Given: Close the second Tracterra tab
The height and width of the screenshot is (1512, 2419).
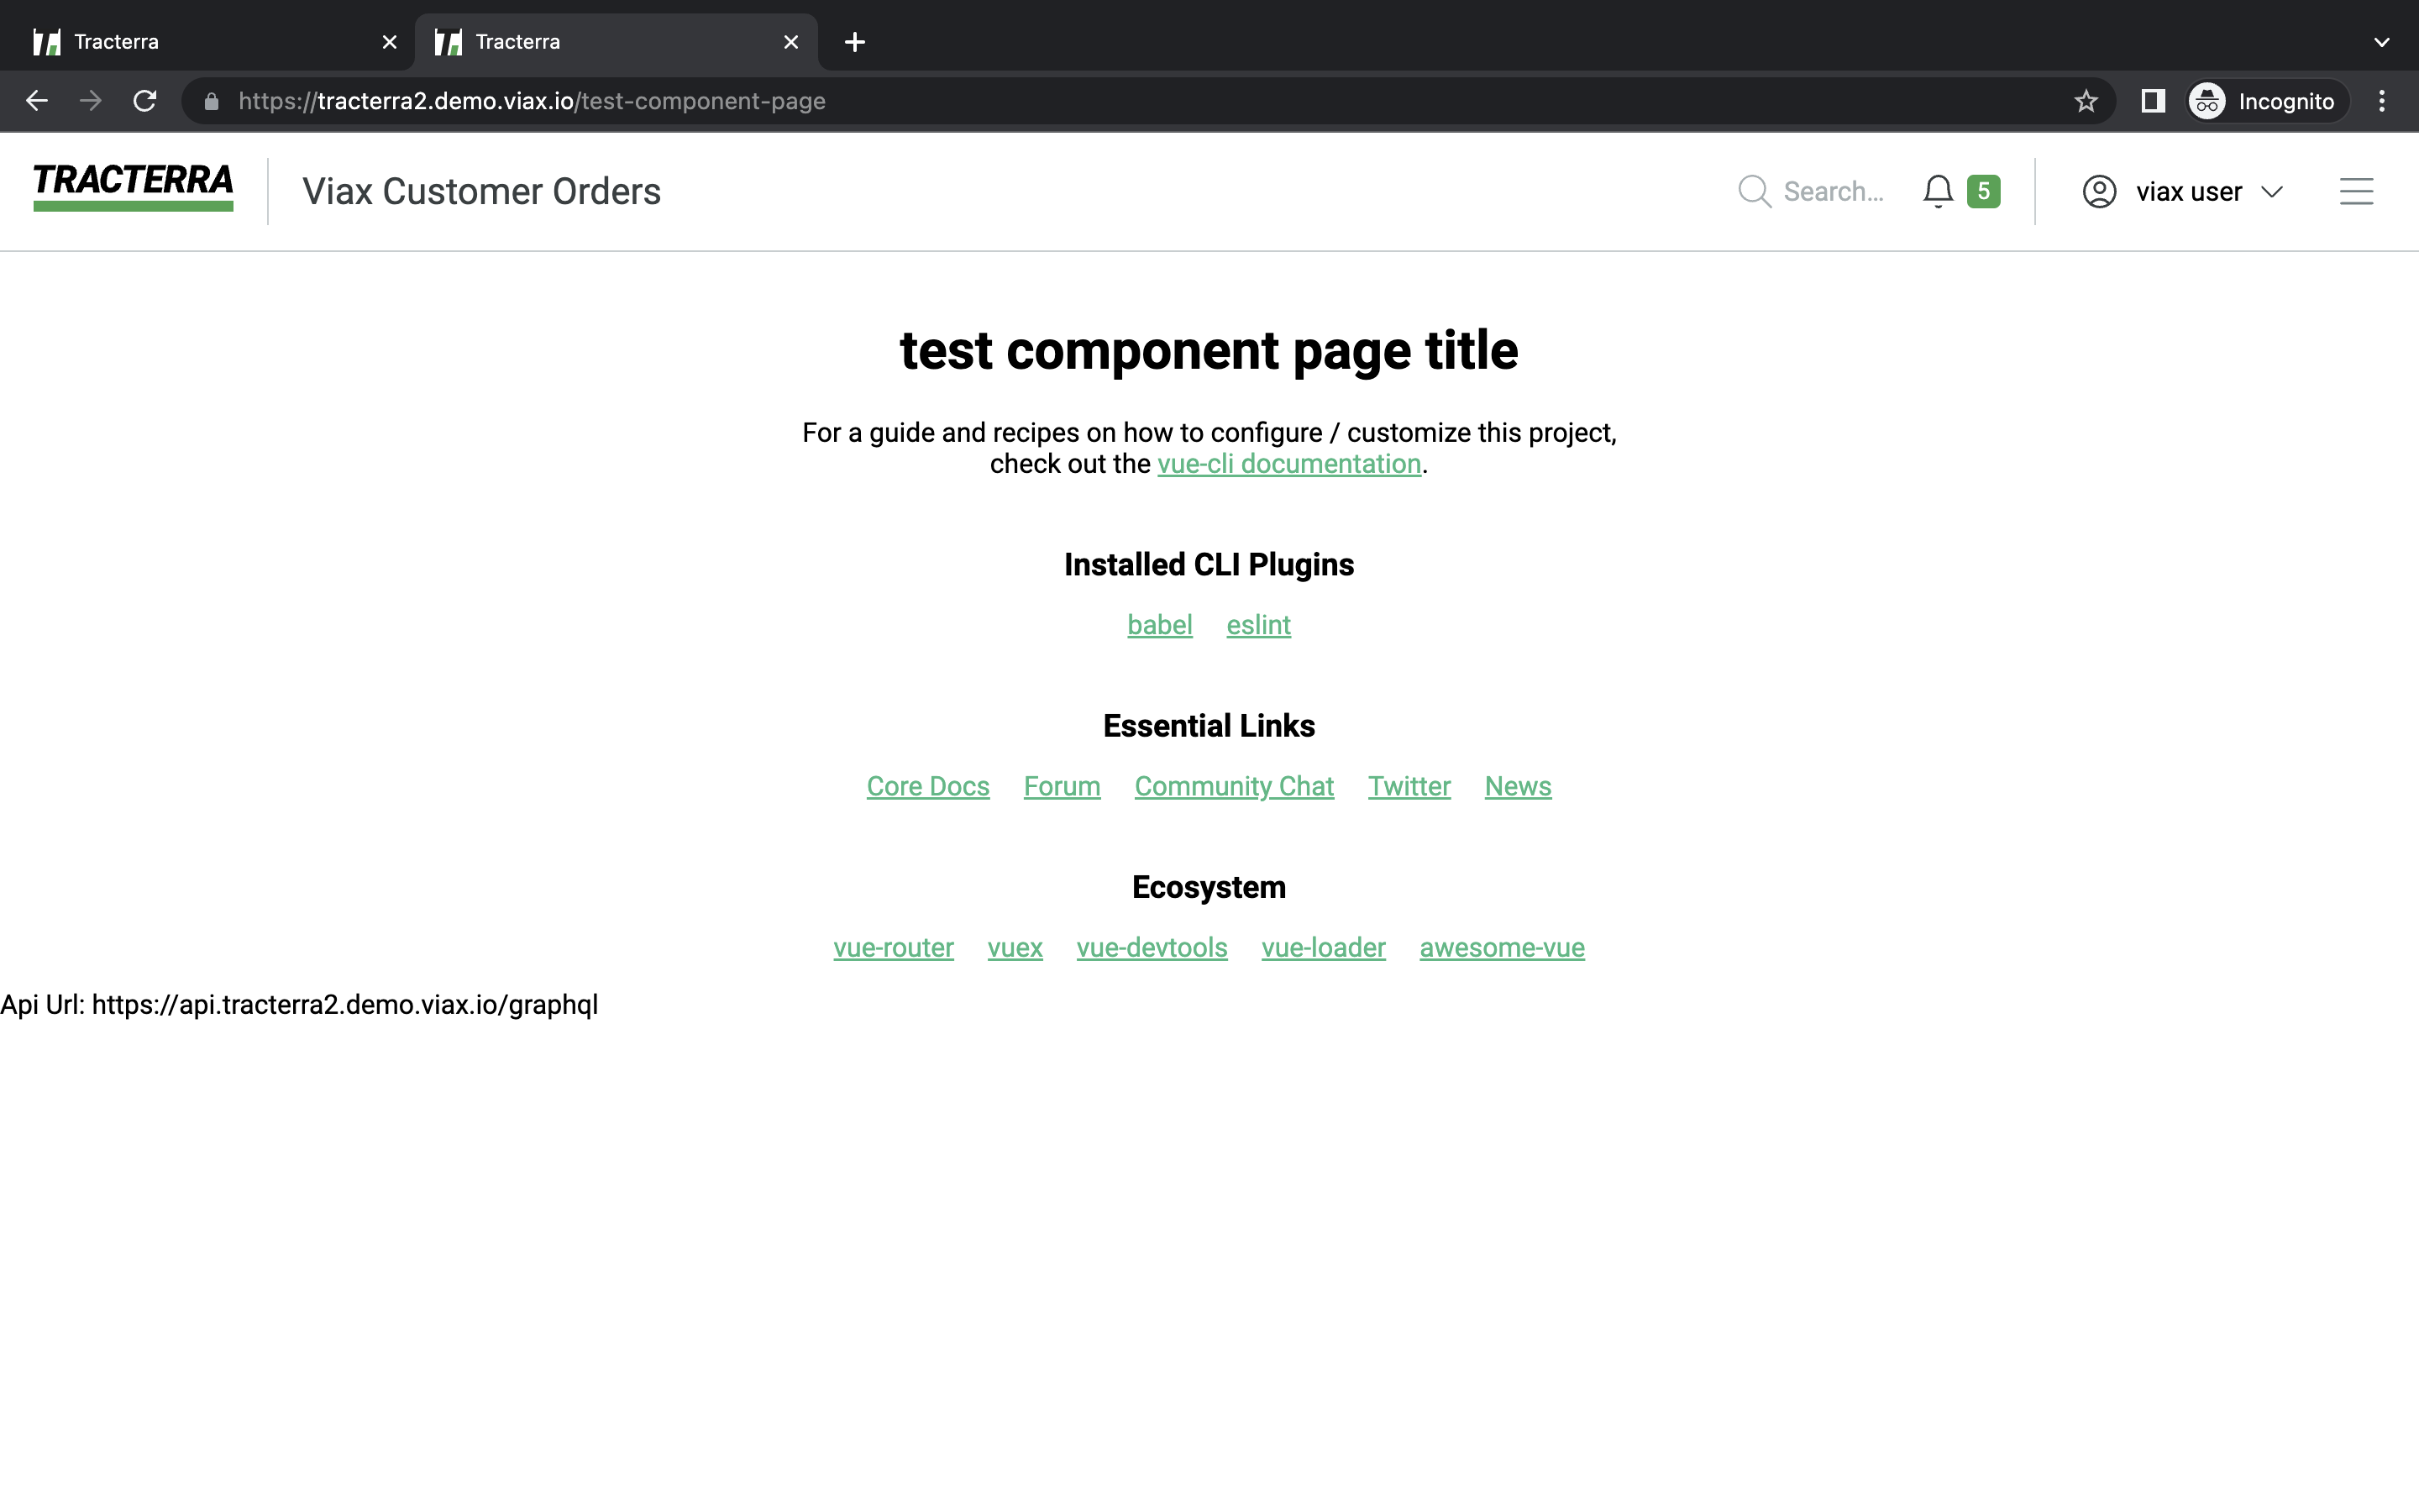Looking at the screenshot, I should coord(790,42).
